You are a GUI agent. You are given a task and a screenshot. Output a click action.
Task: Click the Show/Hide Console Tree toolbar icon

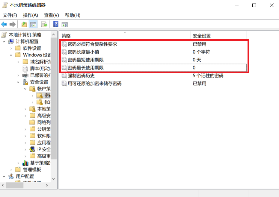point(34,24)
